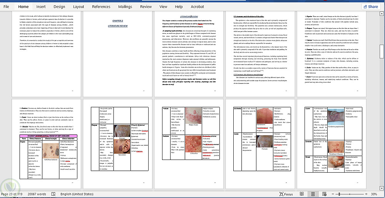This screenshot has width=385, height=198.
Task: Click the Erythema term cell
Action: pyautogui.click(x=238, y=120)
